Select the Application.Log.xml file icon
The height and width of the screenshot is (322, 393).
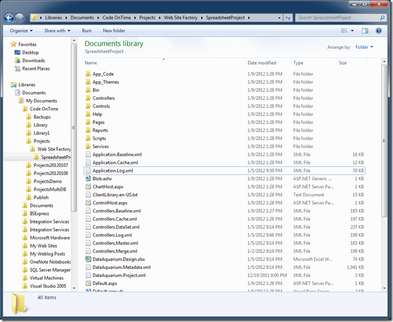[x=87, y=171]
